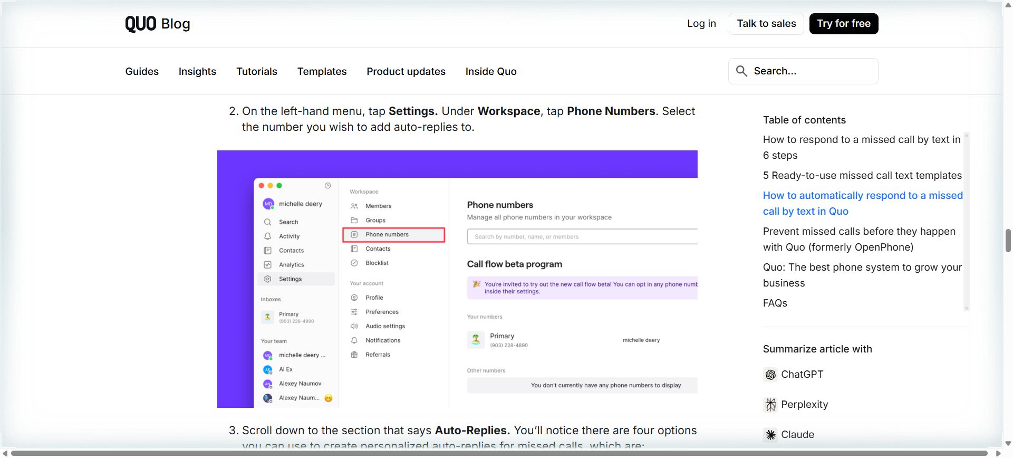Select highlighted 'How to automatically respond' contents link
1013x458 pixels.
click(863, 203)
